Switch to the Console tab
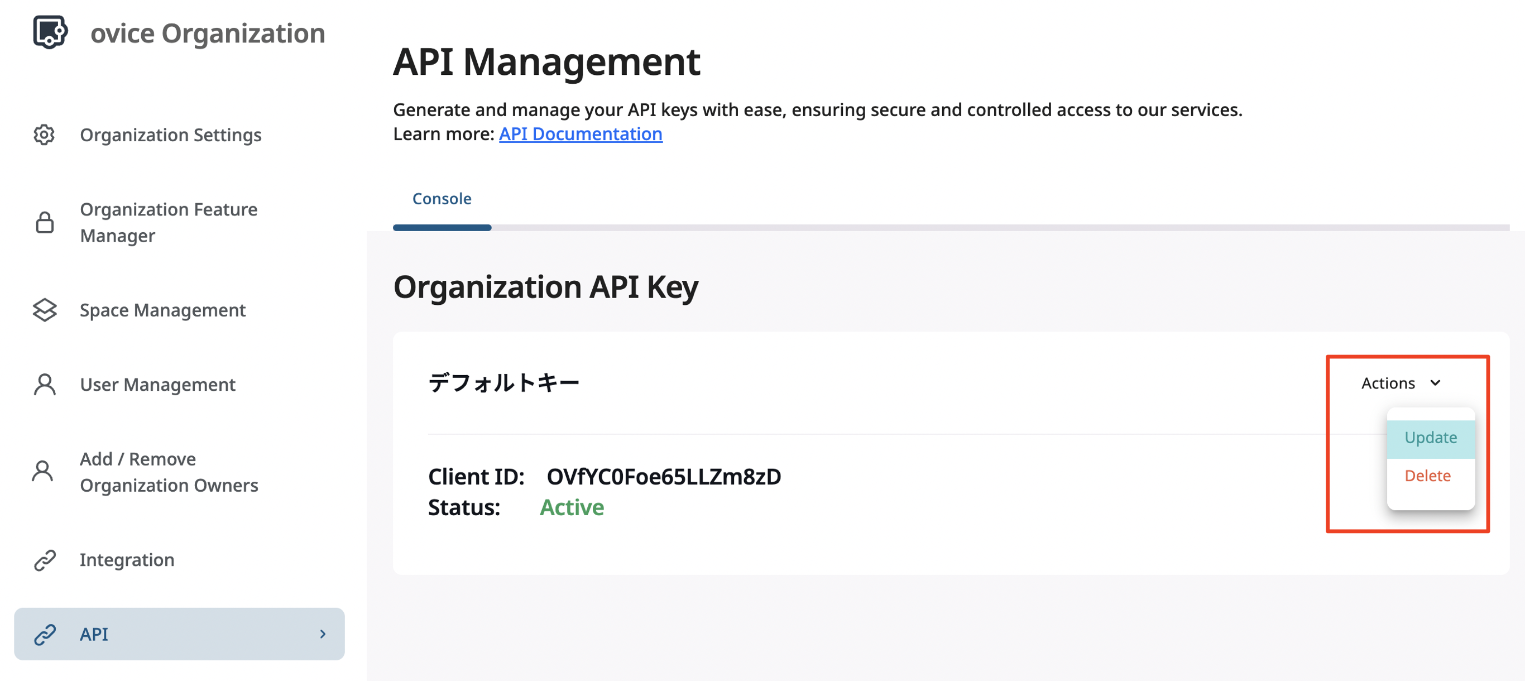 pyautogui.click(x=442, y=199)
